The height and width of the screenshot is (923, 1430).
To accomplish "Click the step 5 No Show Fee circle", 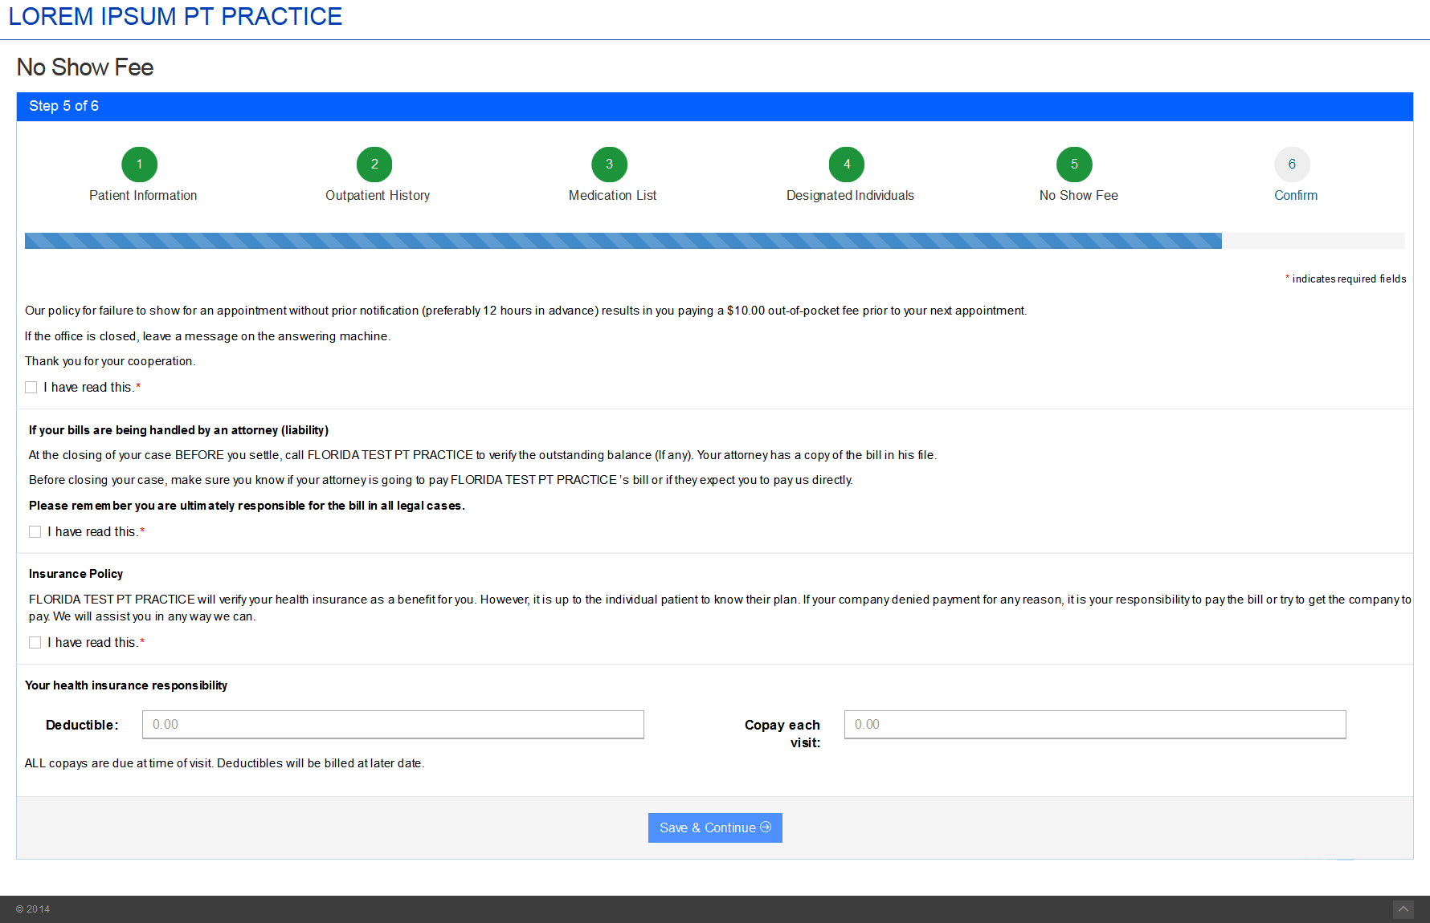I will 1074,165.
